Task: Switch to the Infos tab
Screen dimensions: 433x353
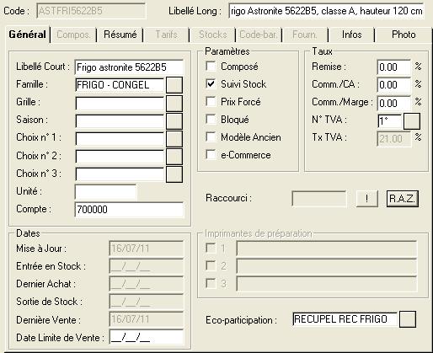Action: [351, 35]
